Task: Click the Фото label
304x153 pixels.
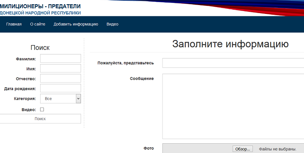Action: pyautogui.click(x=149, y=148)
